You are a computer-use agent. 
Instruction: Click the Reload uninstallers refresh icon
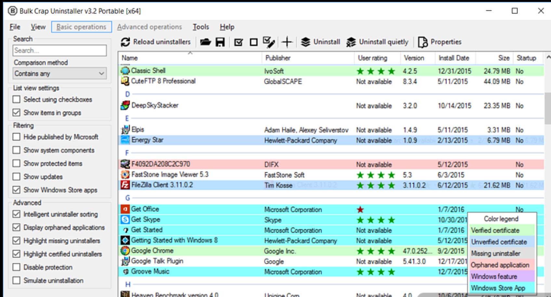(x=125, y=42)
